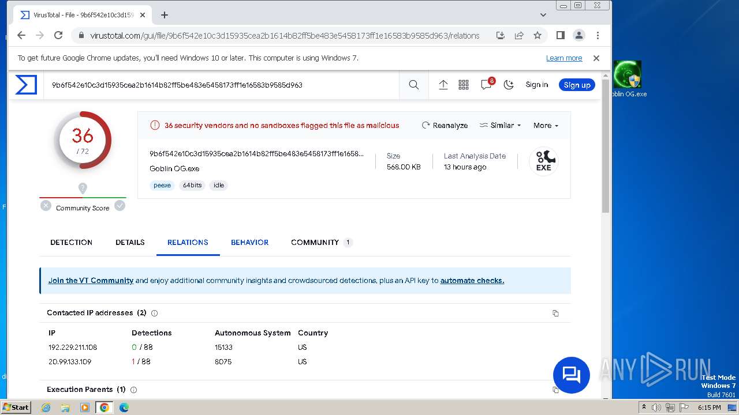Click community score downvote X icon
The image size is (739, 415).
[46, 205]
